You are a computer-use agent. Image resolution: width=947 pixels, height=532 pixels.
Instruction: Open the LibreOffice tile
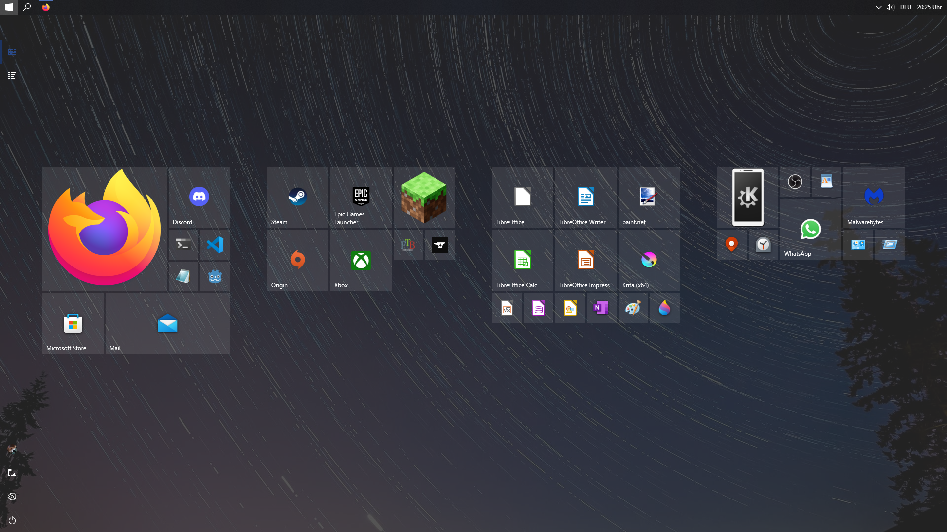pyautogui.click(x=523, y=198)
